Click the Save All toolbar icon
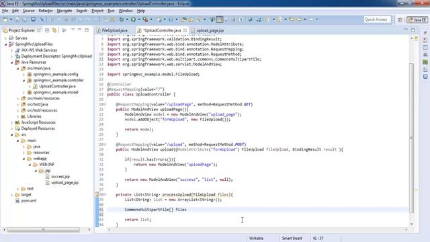The height and width of the screenshot is (242, 430). 25,19
